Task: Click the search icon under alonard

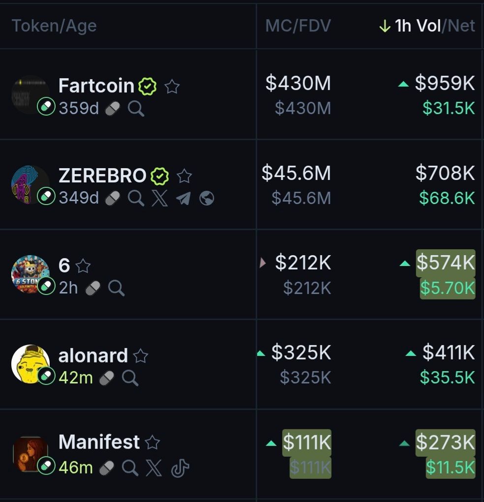Action: (130, 378)
